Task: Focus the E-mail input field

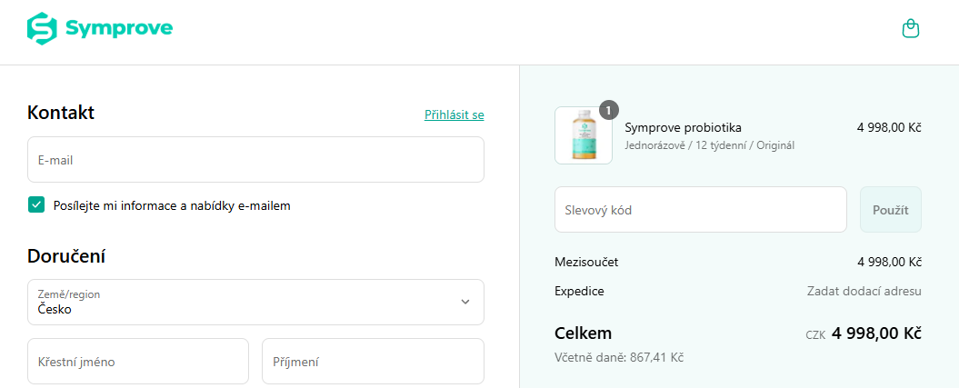Action: (255, 160)
